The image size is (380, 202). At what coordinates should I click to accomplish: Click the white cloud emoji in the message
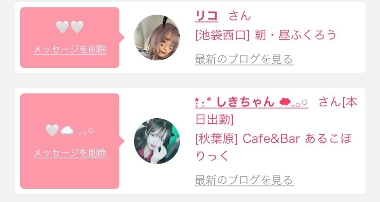(x=67, y=131)
